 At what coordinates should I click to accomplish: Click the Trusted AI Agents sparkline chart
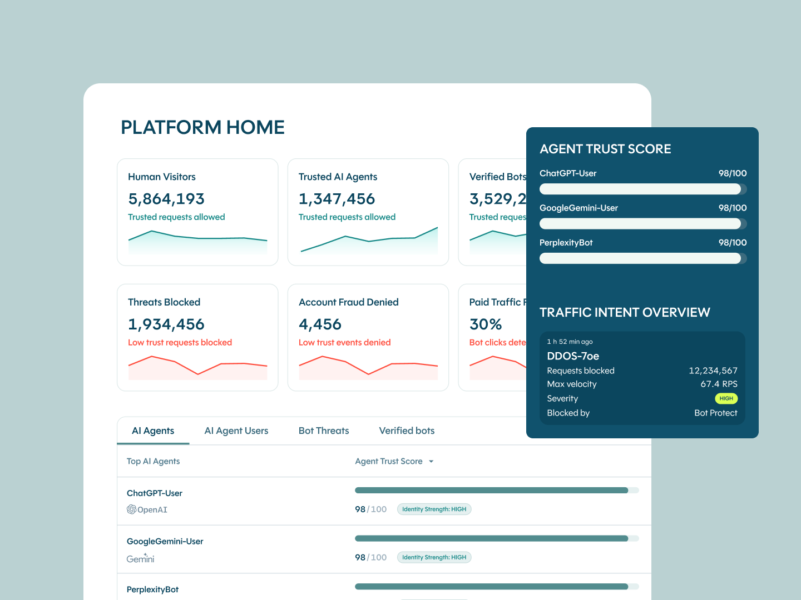pos(368,240)
